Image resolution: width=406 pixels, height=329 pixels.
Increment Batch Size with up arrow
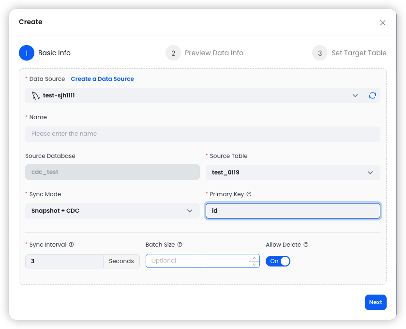click(254, 258)
